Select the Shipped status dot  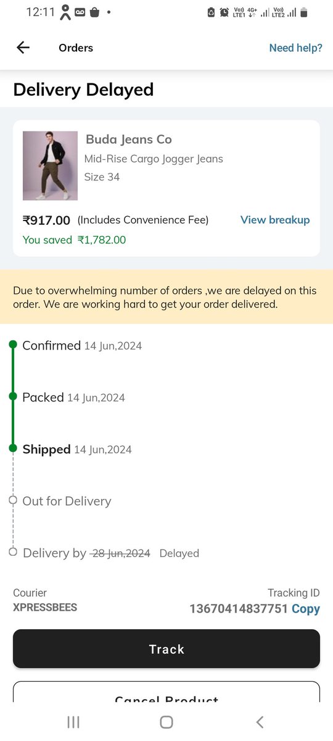[13, 449]
